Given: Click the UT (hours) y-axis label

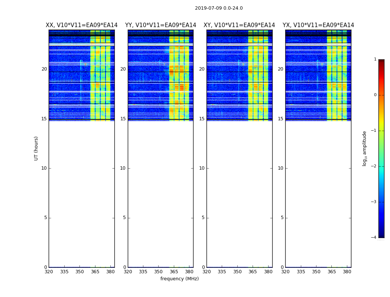Looking at the screenshot, I should click(36, 148).
